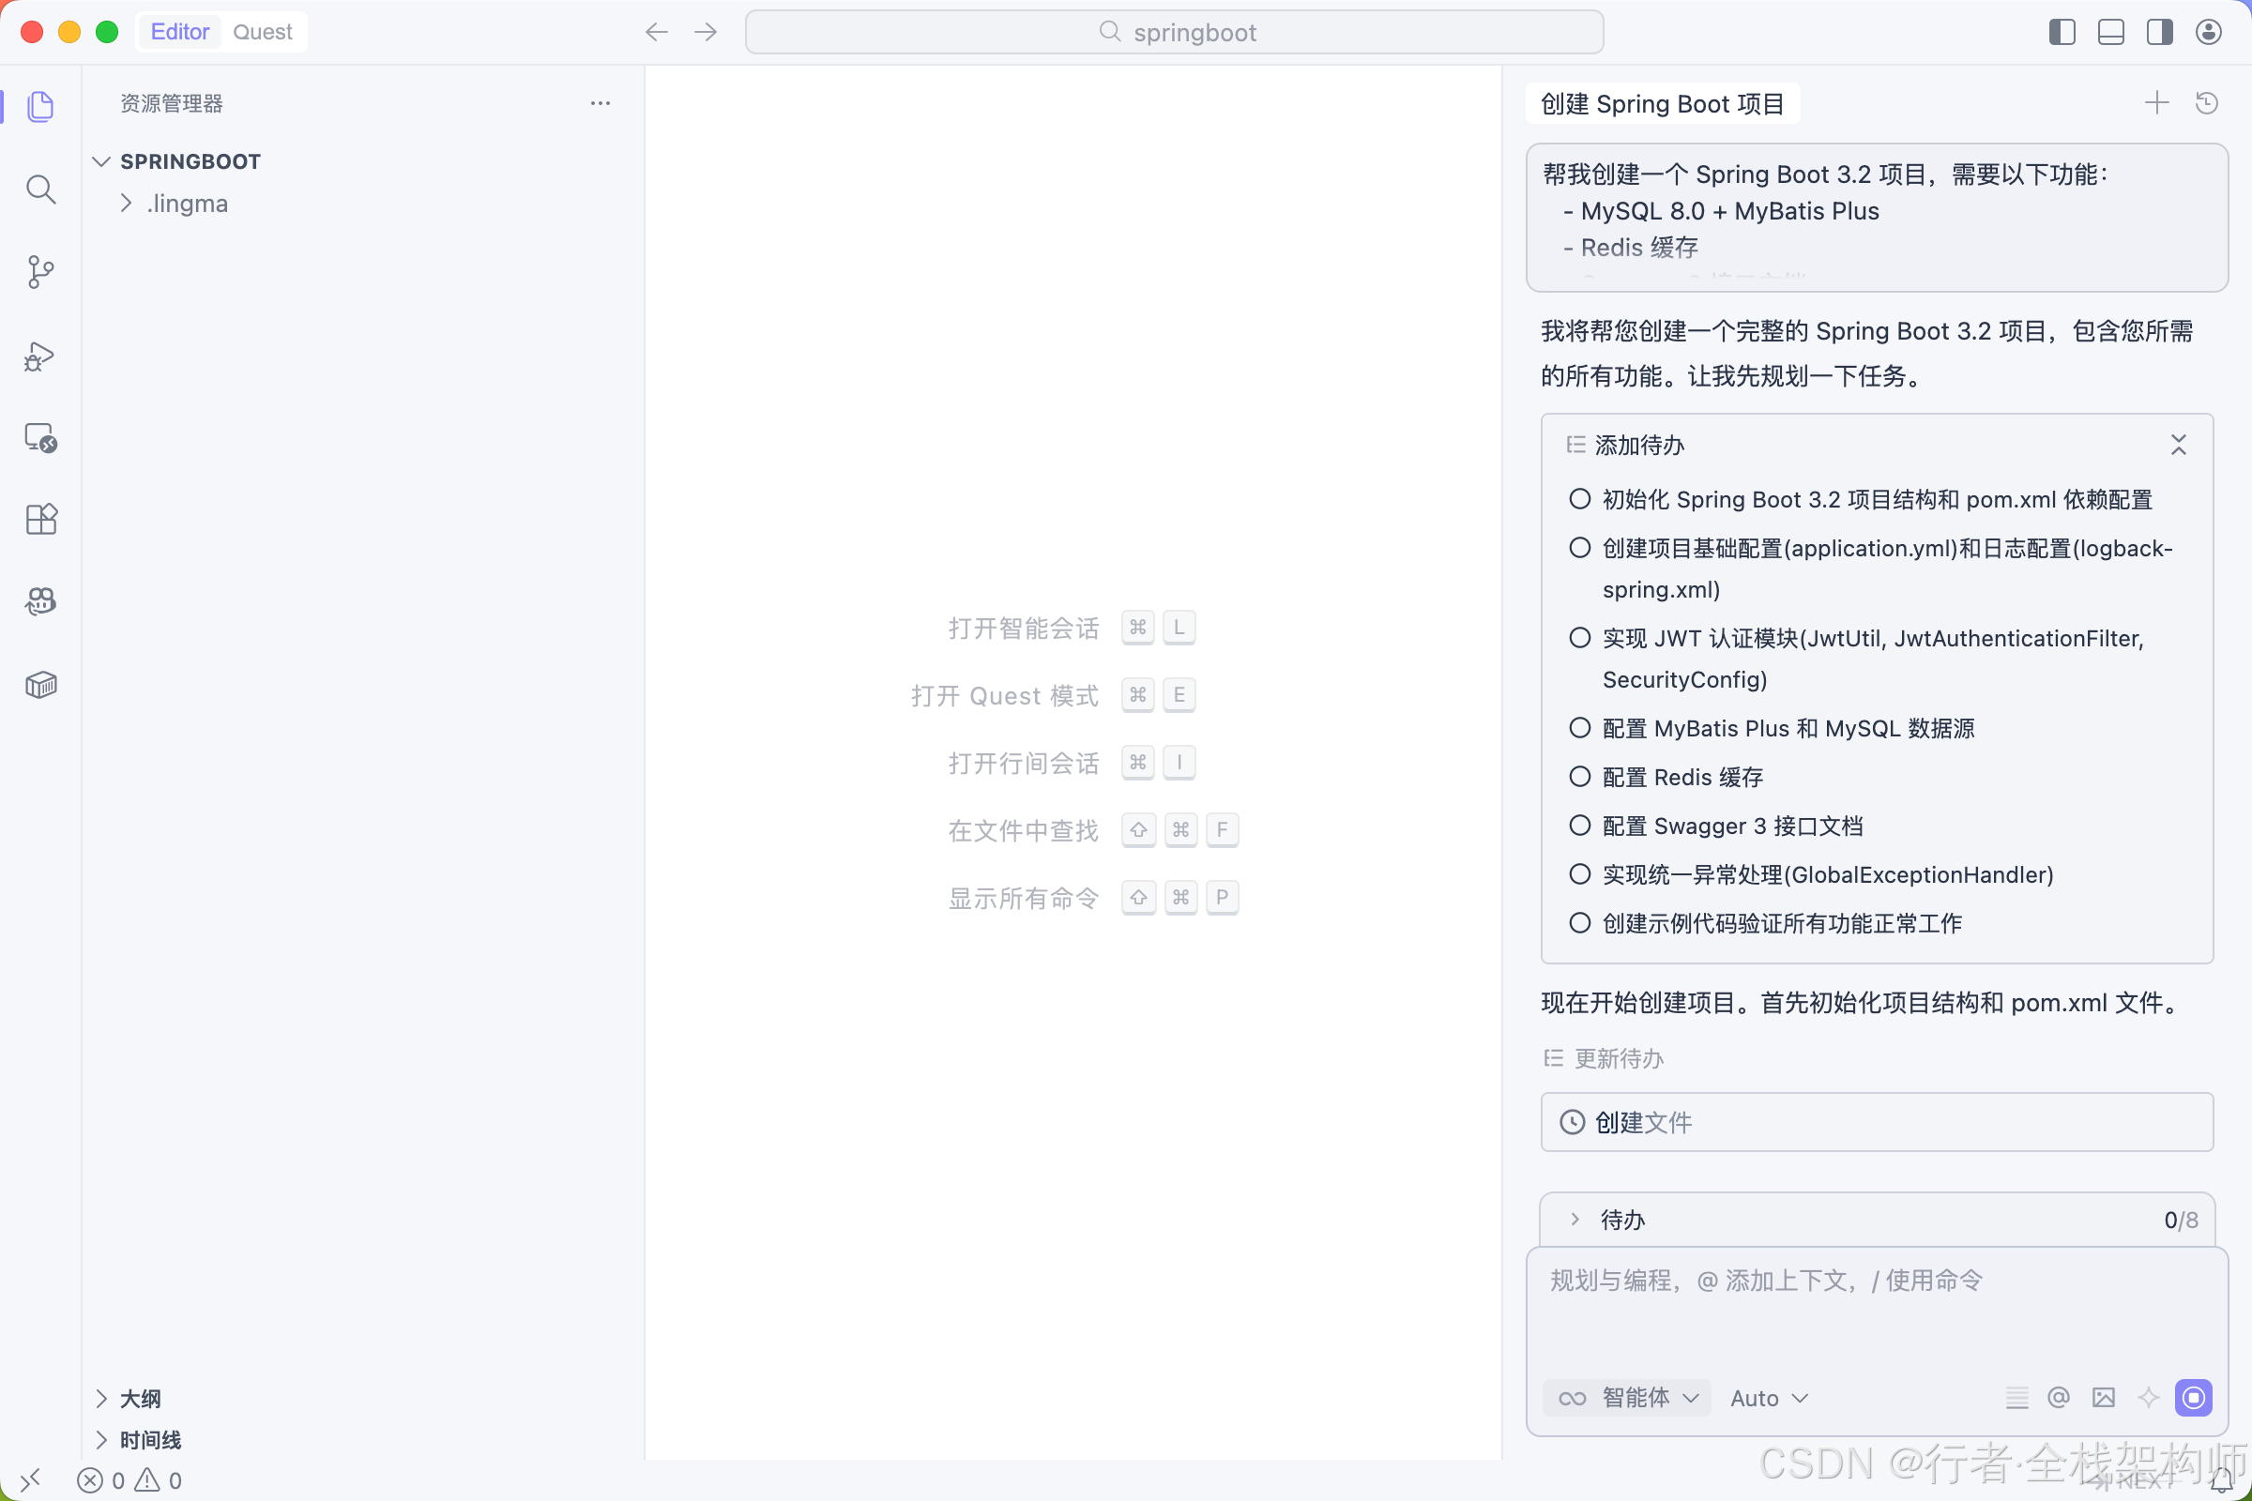Toggle the left sidebar visibility
Viewport: 2252px width, 1501px height.
point(2062,32)
